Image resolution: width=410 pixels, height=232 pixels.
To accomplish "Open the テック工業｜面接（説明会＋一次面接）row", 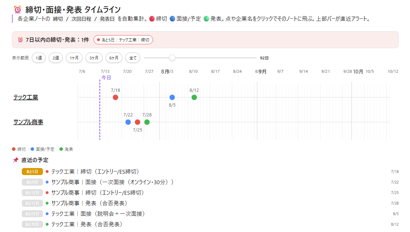I will 210,214.
